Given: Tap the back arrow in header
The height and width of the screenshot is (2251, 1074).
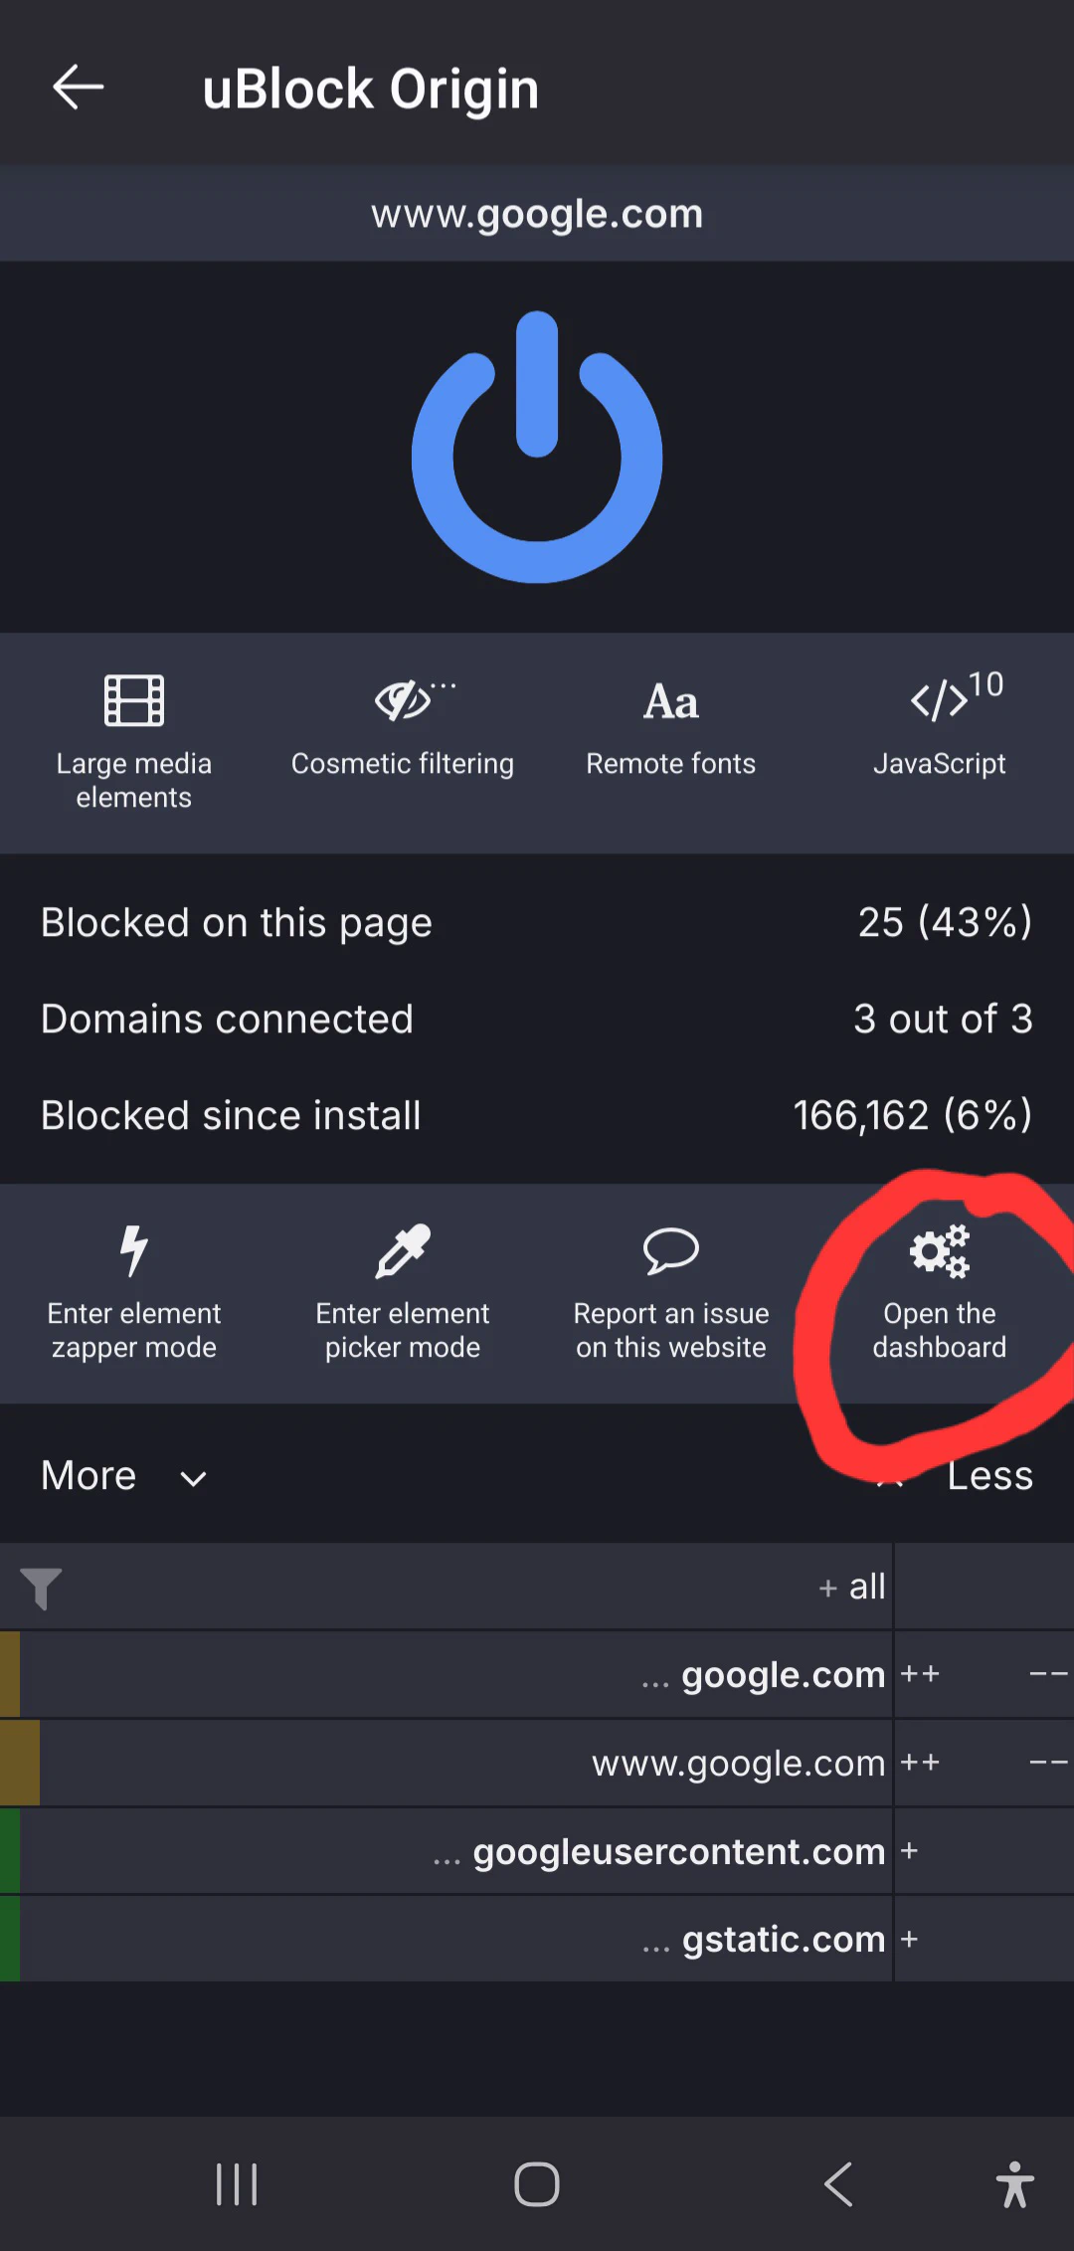Looking at the screenshot, I should [78, 88].
